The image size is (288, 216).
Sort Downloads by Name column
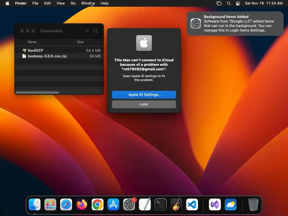point(32,42)
